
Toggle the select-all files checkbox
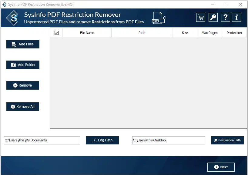(56, 32)
